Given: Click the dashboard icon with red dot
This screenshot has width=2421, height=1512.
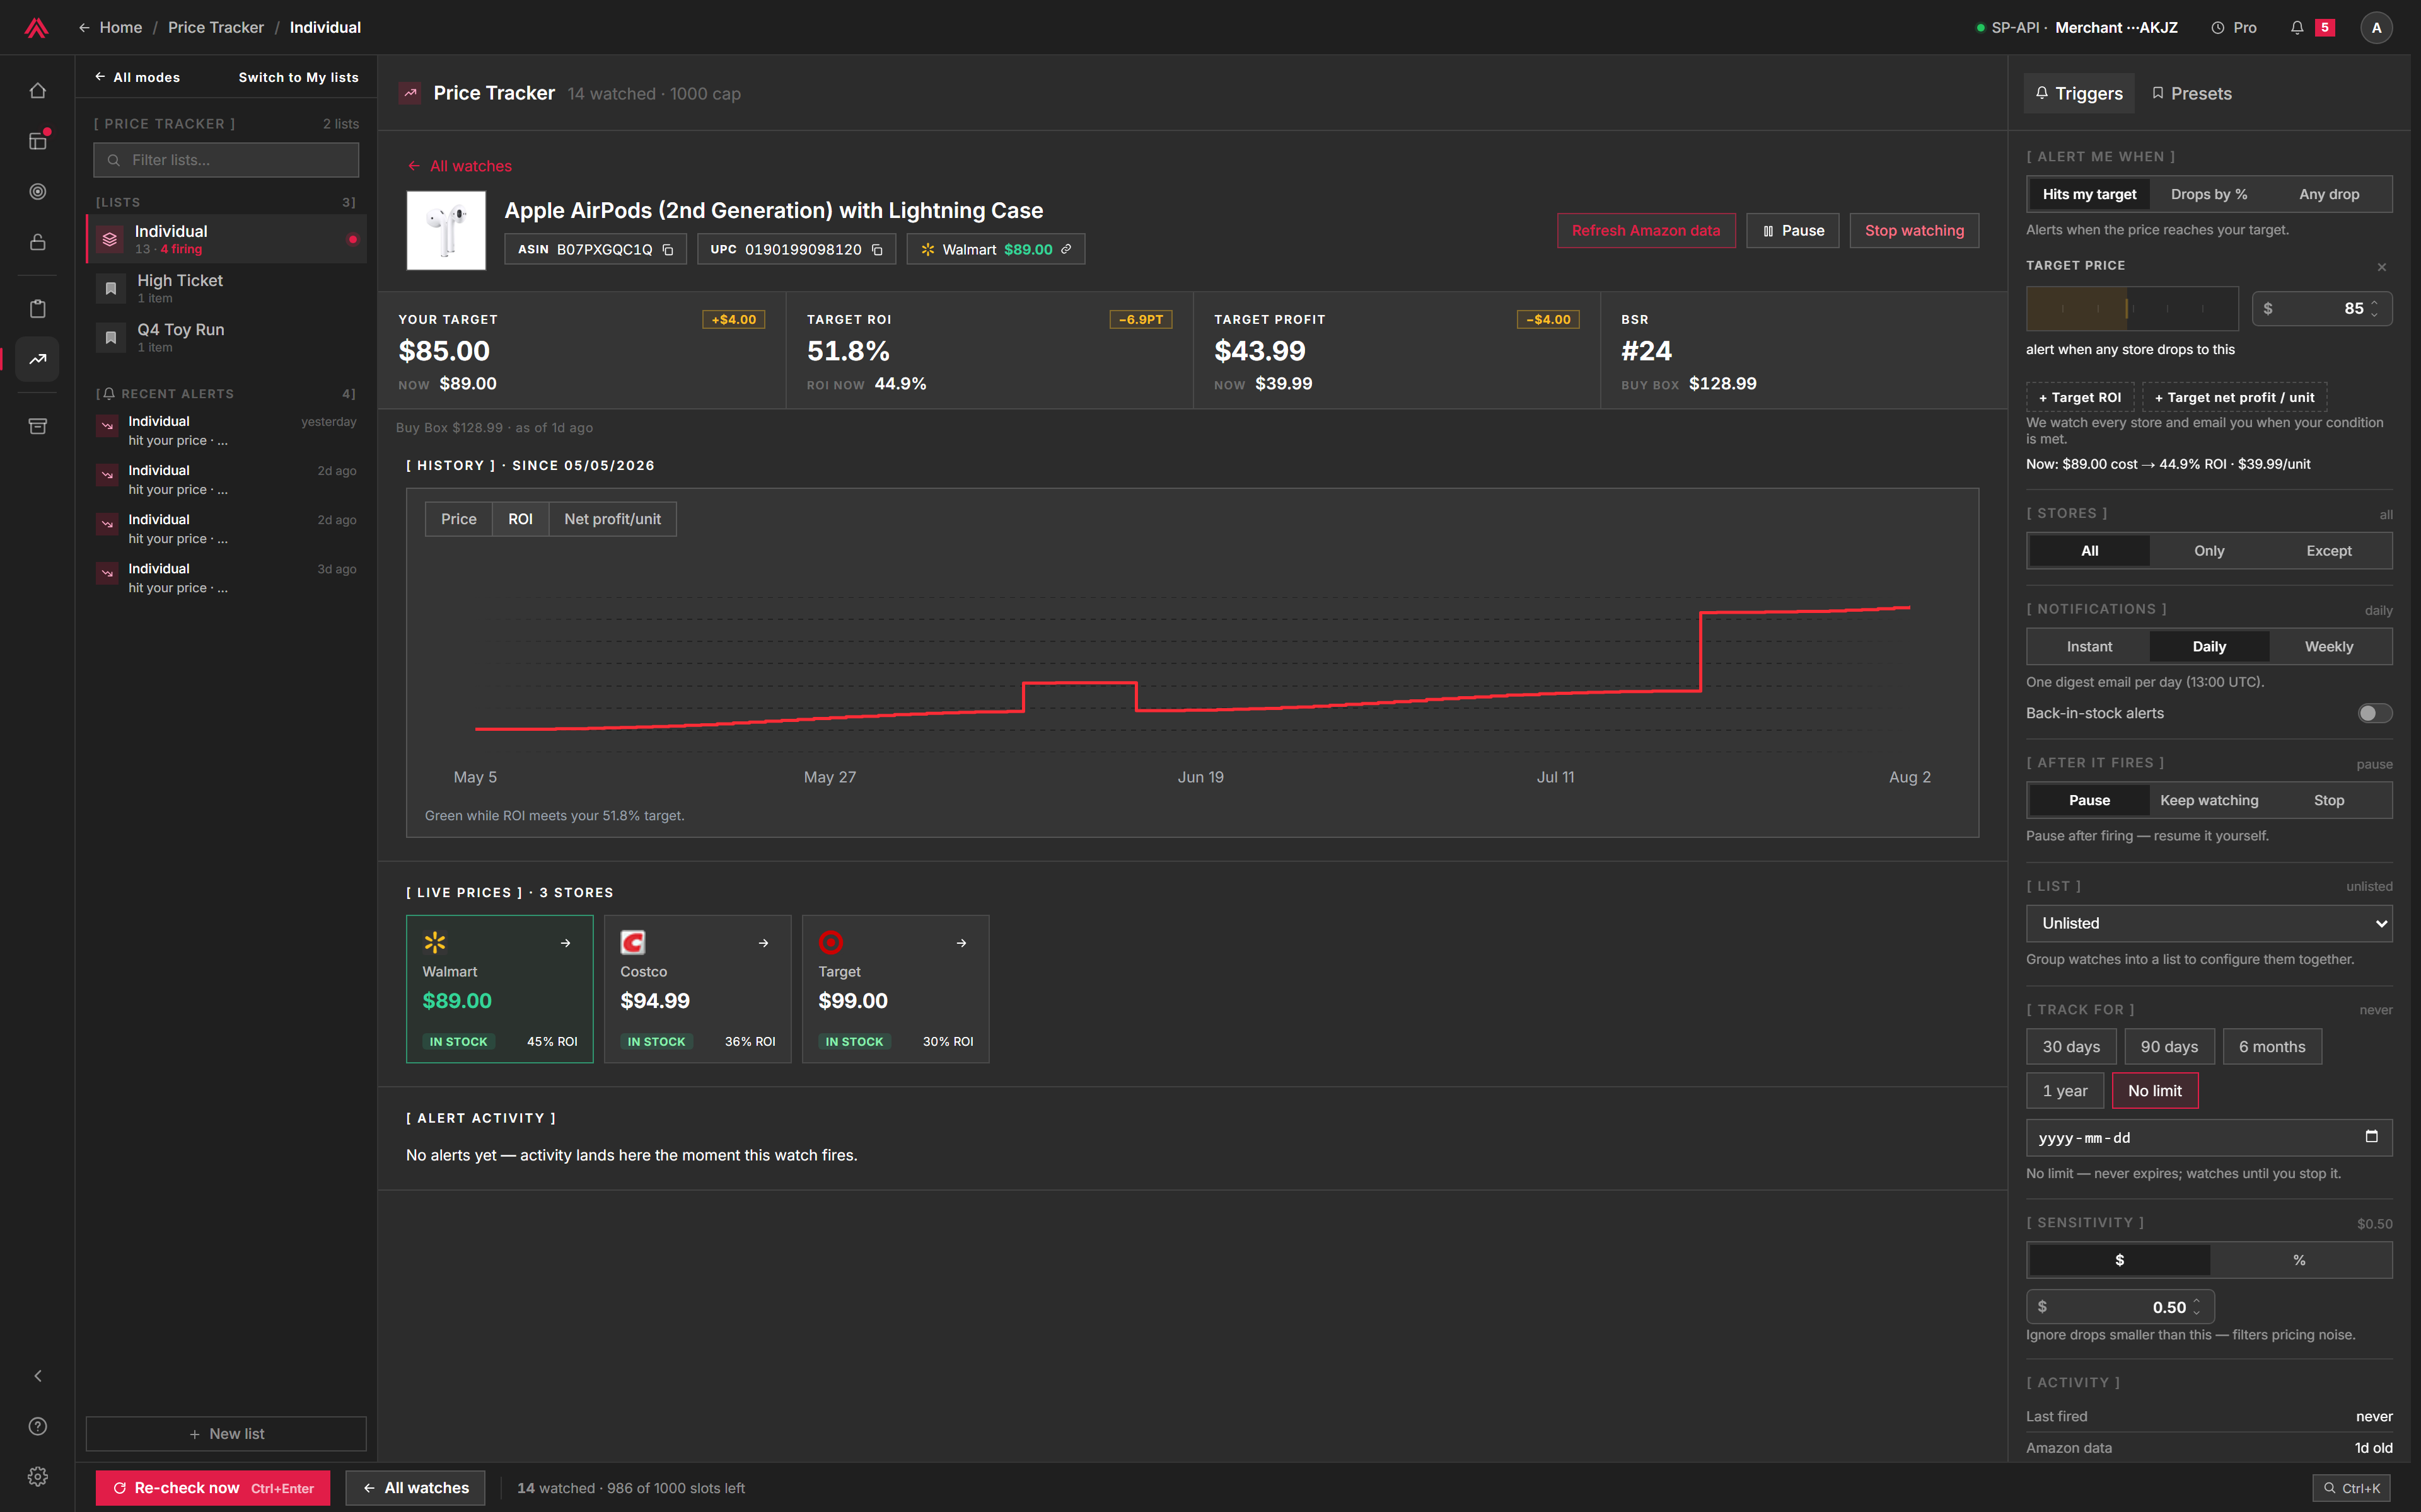Looking at the screenshot, I should click(37, 141).
